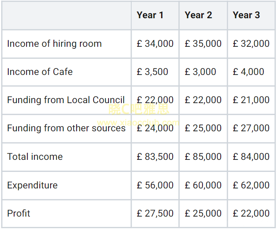Screen dimensions: 277x229
Task: Select Year 3 other sources funding £ 27,000
Action: point(251,128)
